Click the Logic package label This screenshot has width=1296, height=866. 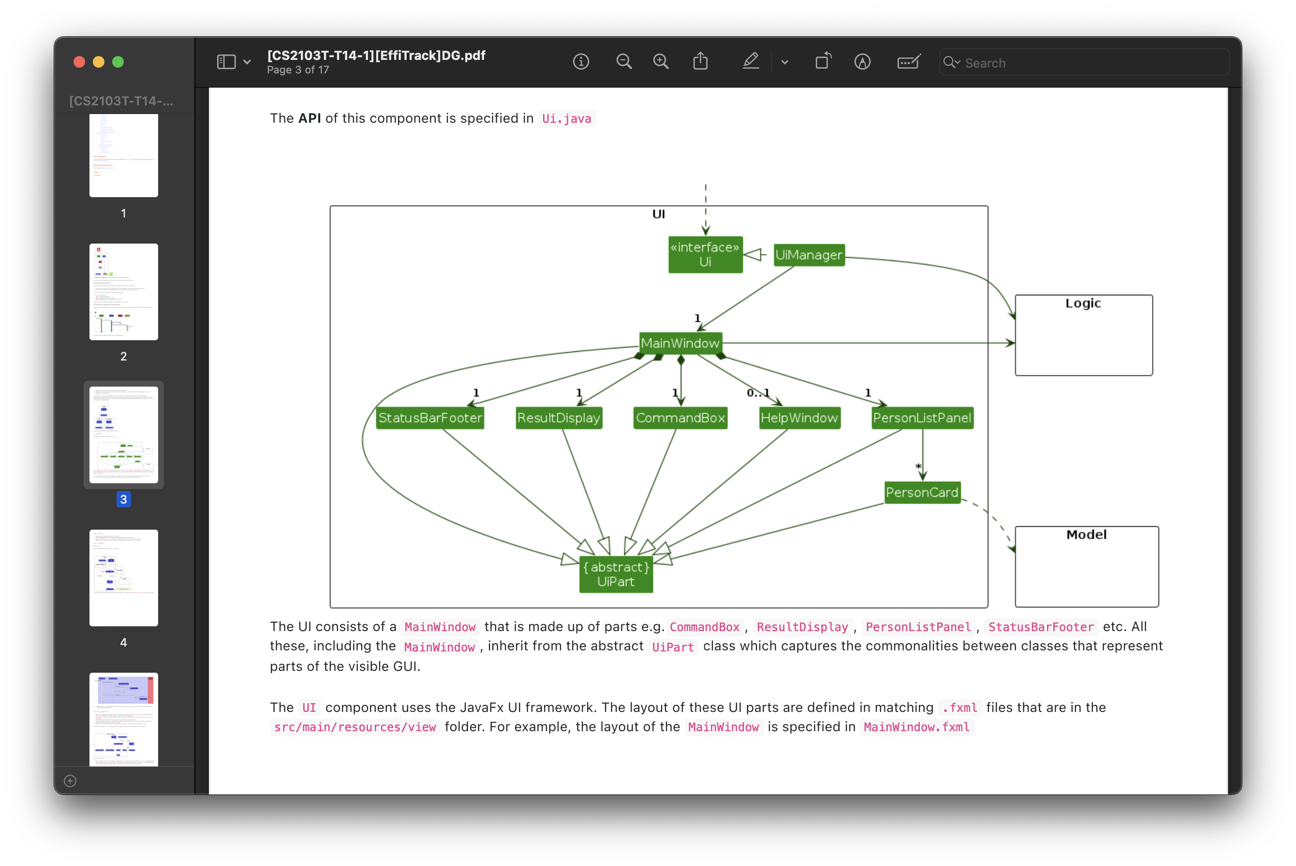(1083, 303)
